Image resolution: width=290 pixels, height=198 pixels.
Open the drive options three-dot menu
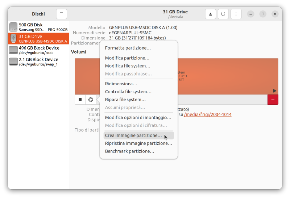point(236,14)
